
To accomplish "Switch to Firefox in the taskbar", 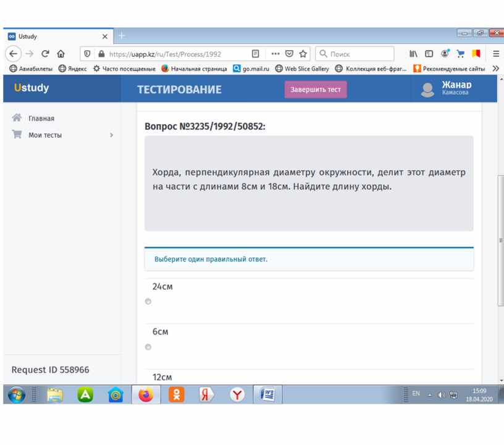I will 146,394.
